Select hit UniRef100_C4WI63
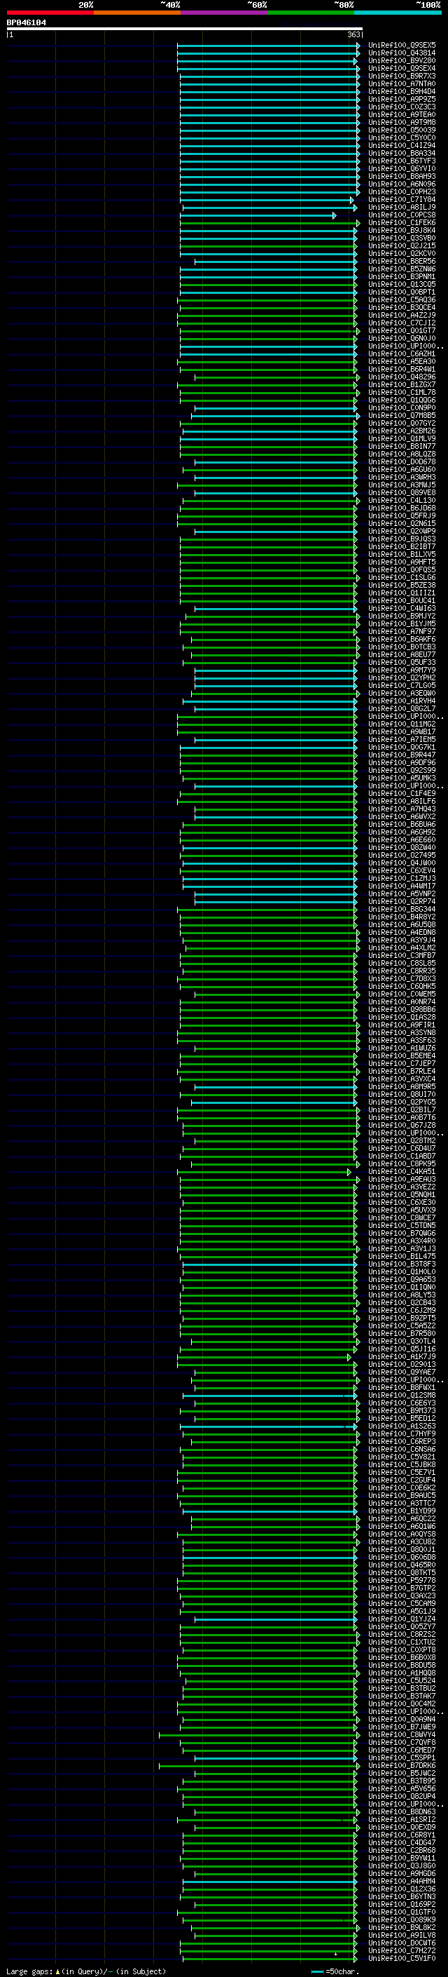 401,609
